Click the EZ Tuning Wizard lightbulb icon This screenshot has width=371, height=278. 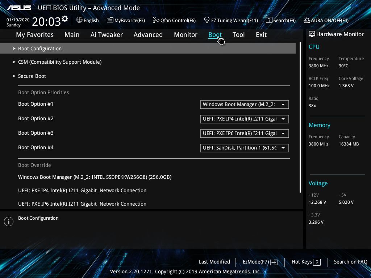[x=207, y=20]
